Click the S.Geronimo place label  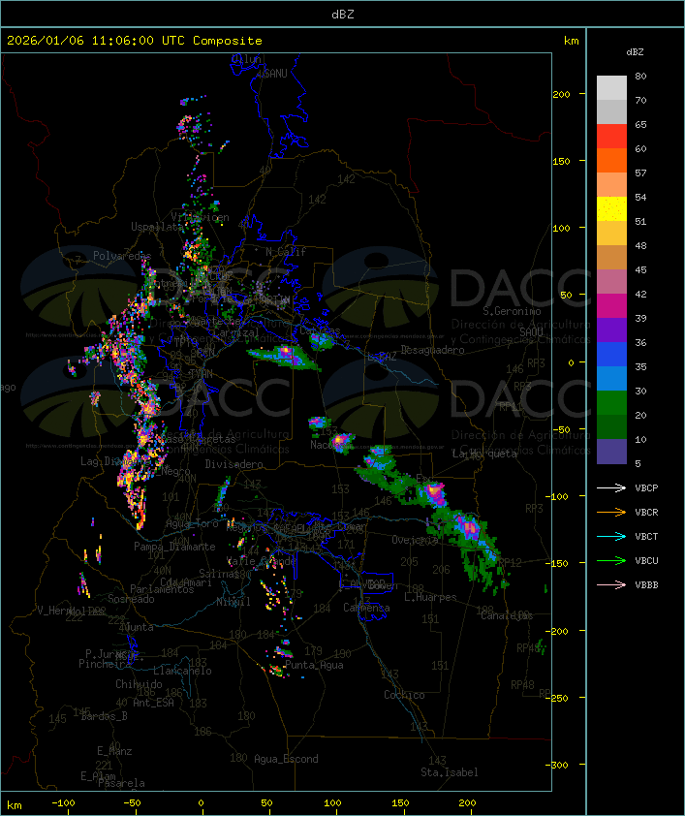[512, 311]
